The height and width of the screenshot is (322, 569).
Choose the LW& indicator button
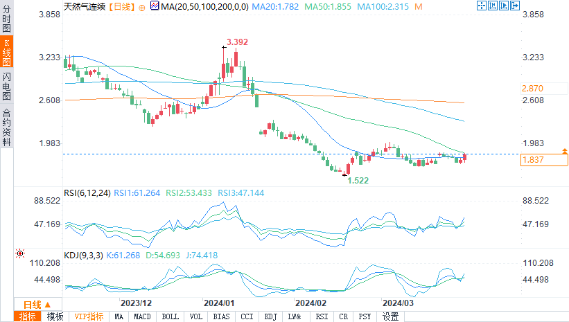[295, 316]
